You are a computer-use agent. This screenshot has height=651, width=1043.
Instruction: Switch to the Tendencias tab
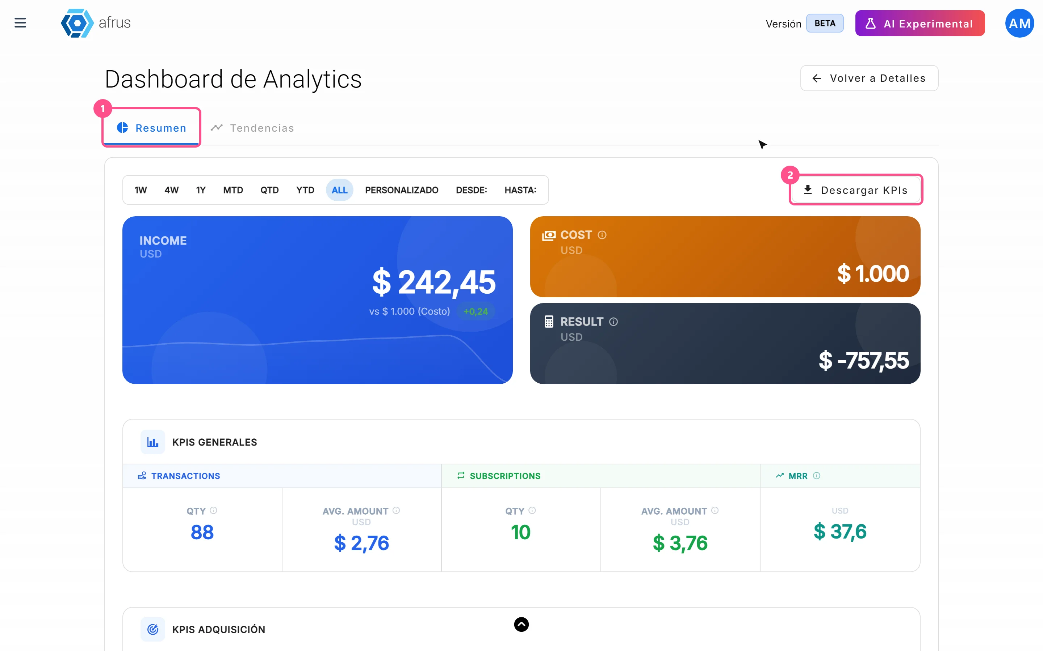tap(252, 128)
